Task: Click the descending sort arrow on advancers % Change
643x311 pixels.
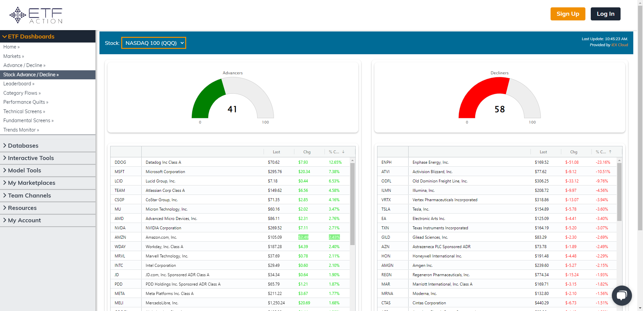Action: (x=343, y=152)
